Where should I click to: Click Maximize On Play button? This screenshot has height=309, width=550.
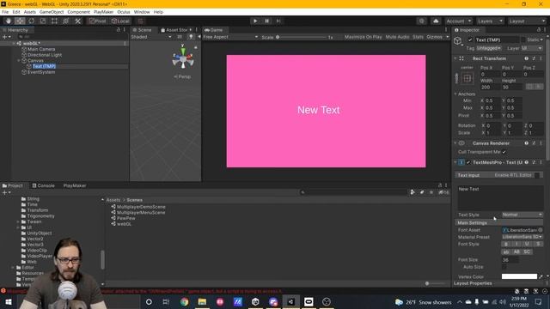point(363,37)
